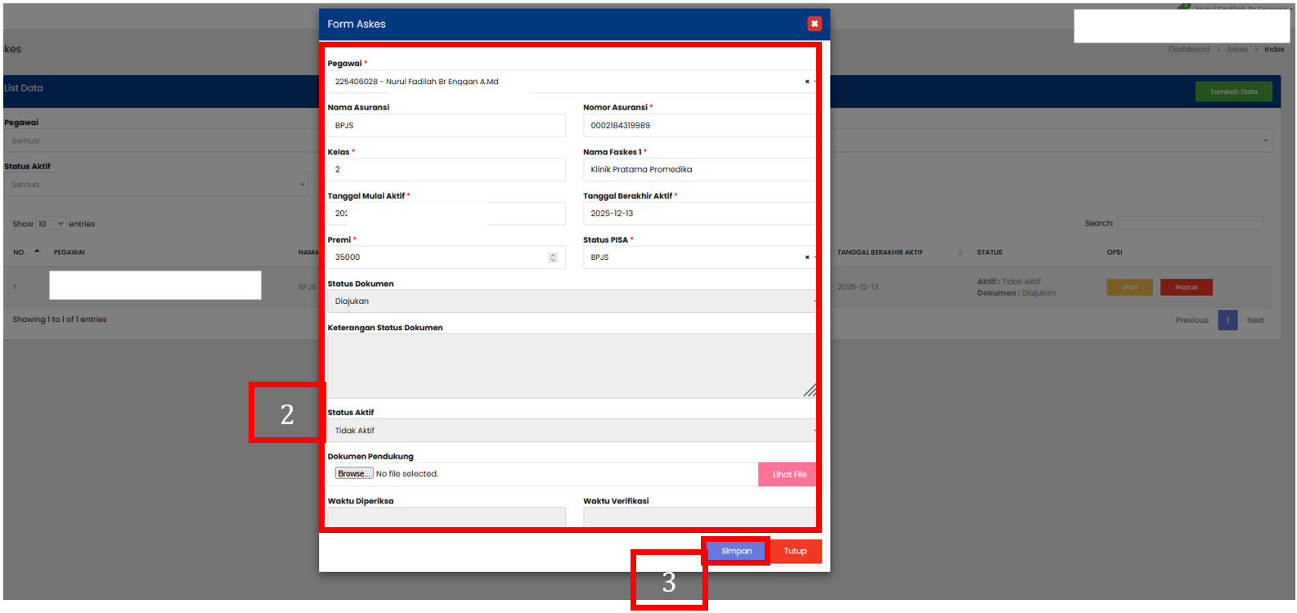Click the Tambah Data button

tap(1232, 92)
